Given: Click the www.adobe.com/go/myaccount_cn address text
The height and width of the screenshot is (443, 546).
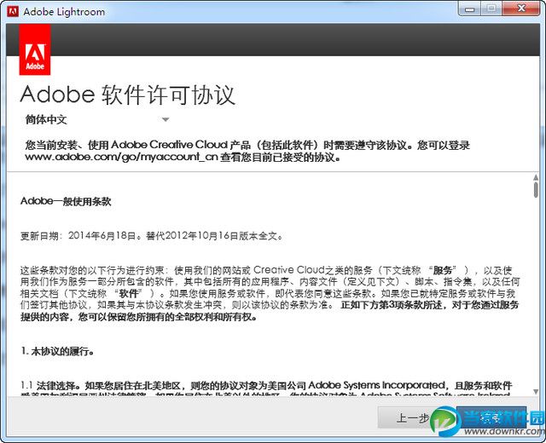Looking at the screenshot, I should coord(121,157).
